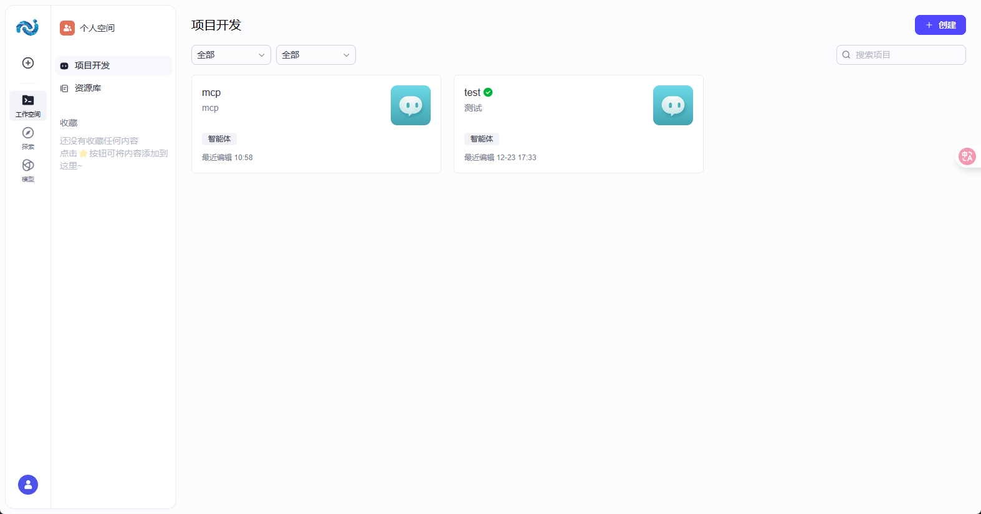
Task: Click the test project chat bot avatar
Action: coord(672,105)
